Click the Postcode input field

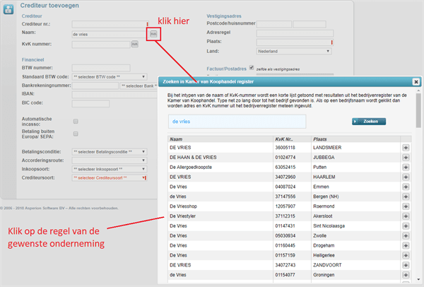[274, 24]
